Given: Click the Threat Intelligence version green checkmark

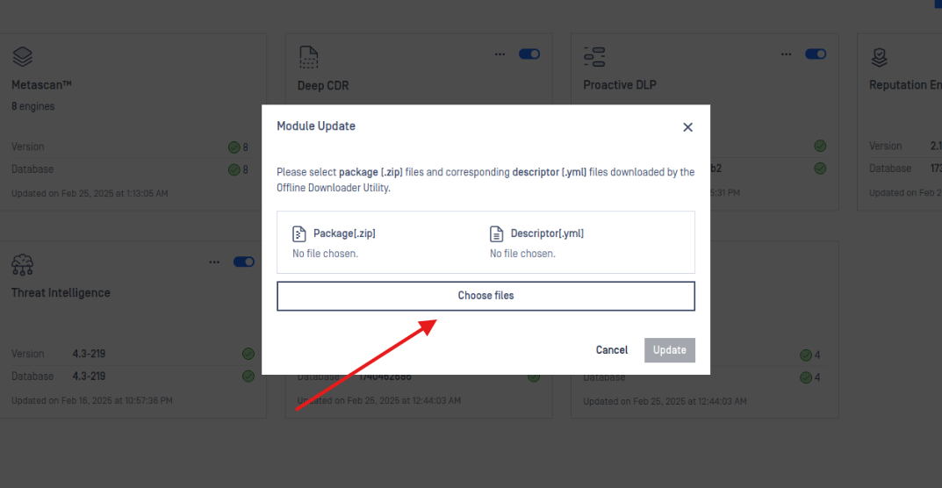Looking at the screenshot, I should click(x=248, y=354).
